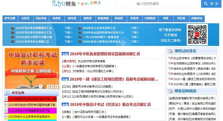Click 免费 badge beside 2019年中级会计考试 headline
This screenshot has height=121, width=223.
click(x=65, y=104)
